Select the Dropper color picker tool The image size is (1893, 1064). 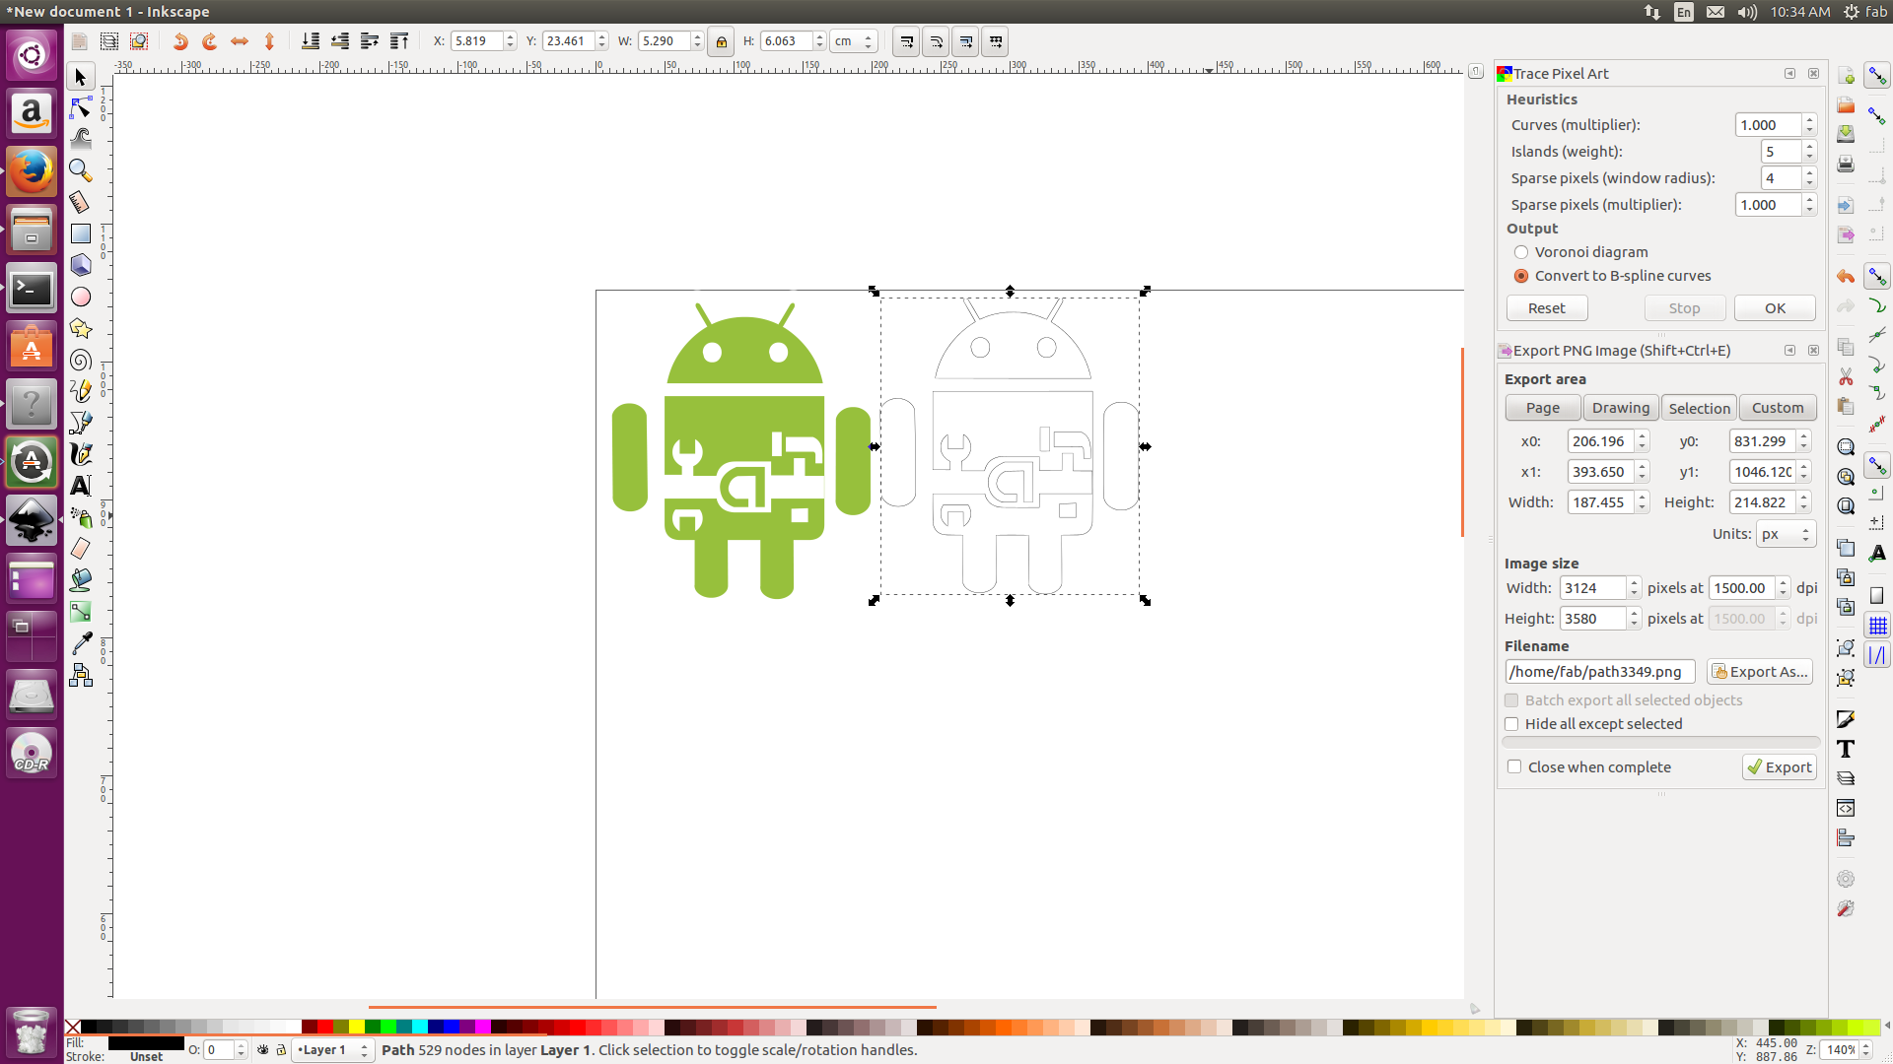click(x=81, y=643)
